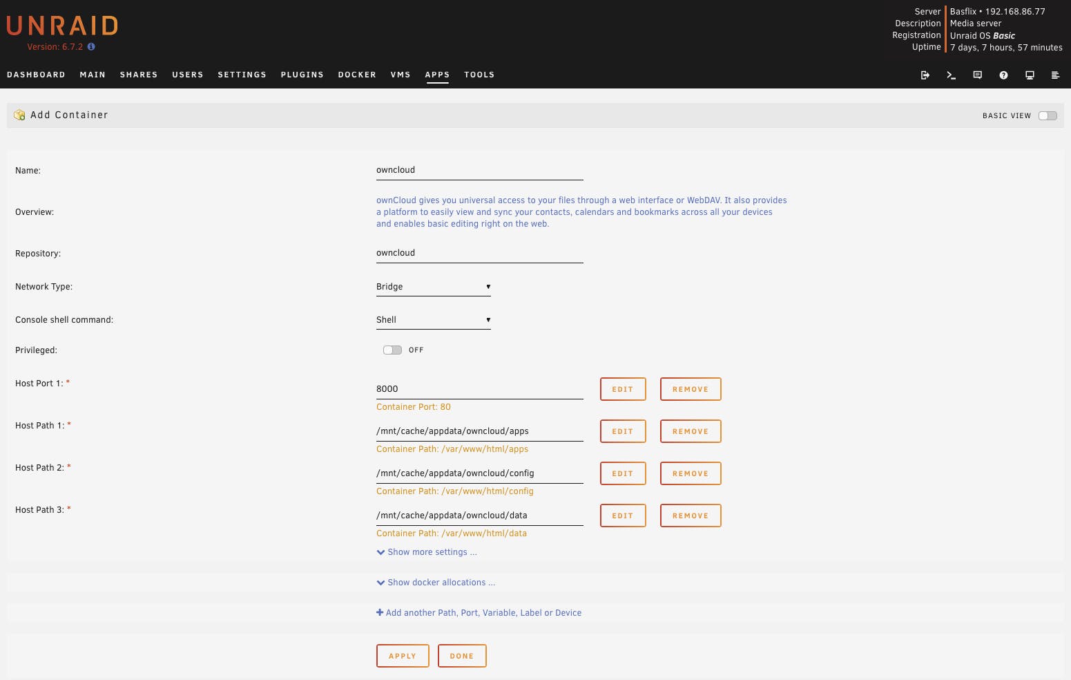The image size is (1071, 680).
Task: Open the terminal icon
Action: tap(952, 75)
